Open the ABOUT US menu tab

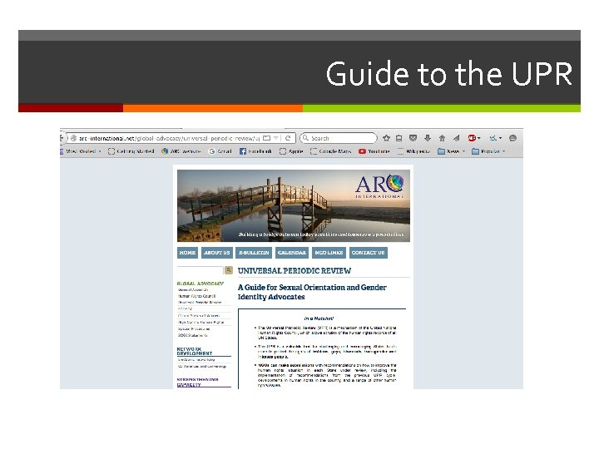[x=216, y=253]
